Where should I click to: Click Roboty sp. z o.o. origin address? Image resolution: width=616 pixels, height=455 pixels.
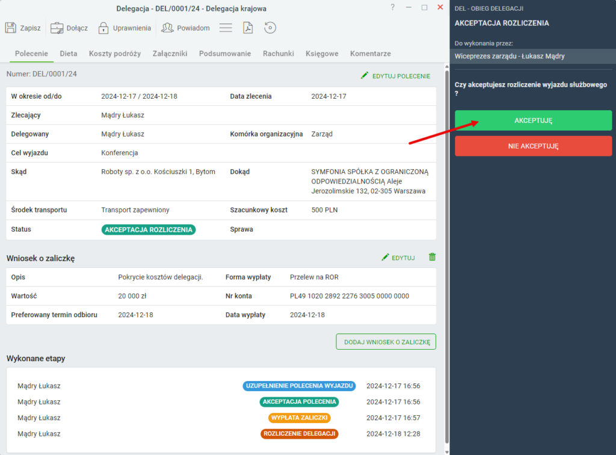(x=158, y=172)
